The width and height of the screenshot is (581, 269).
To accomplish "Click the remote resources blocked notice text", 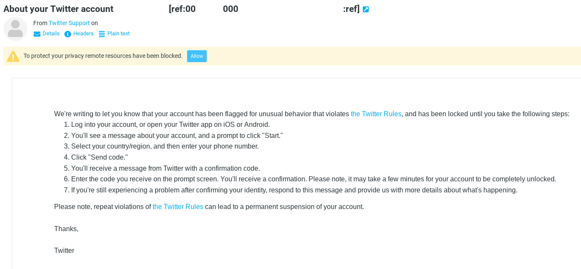I will pyautogui.click(x=103, y=56).
